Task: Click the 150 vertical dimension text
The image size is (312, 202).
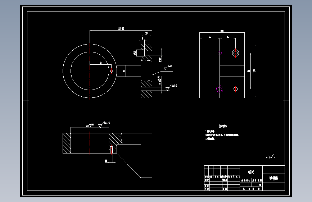Action: [x=254, y=71]
